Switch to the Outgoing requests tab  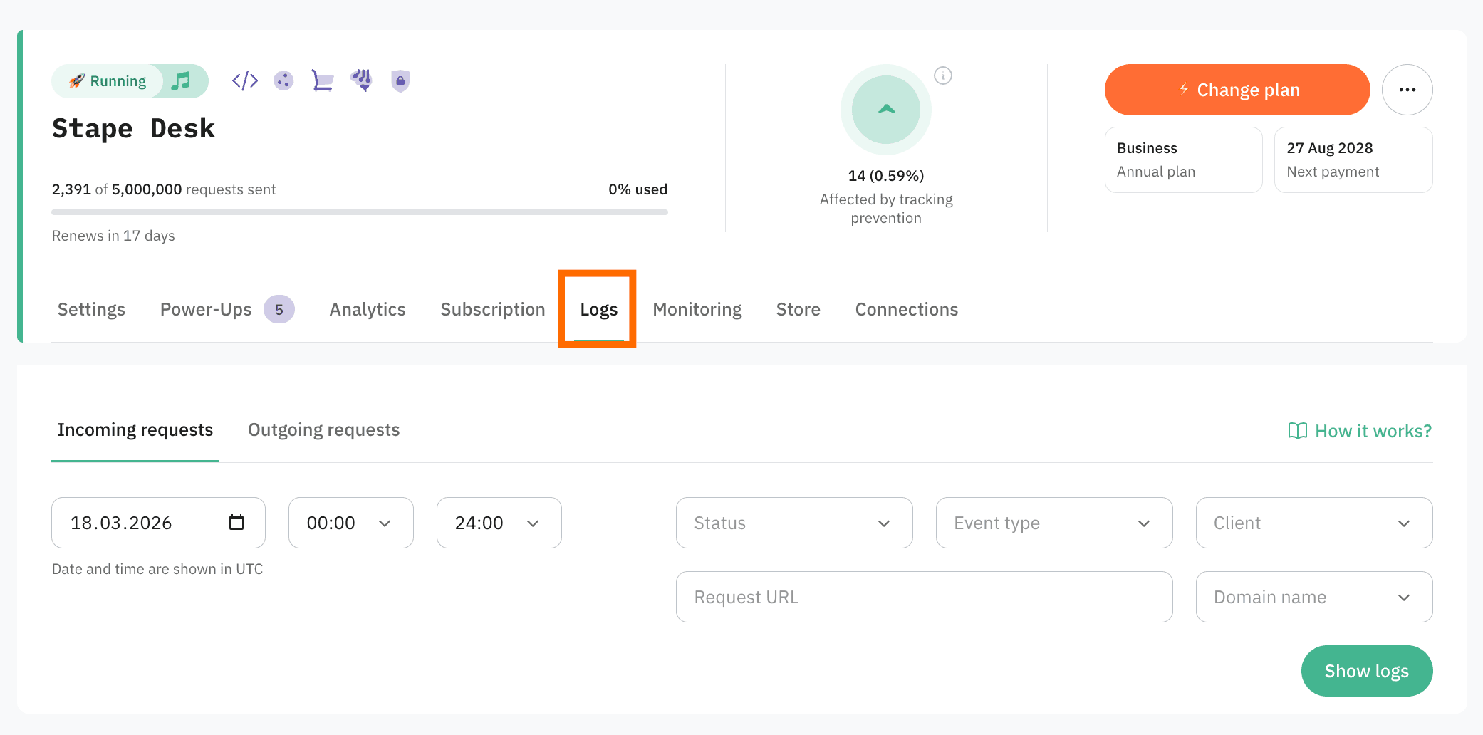click(323, 429)
